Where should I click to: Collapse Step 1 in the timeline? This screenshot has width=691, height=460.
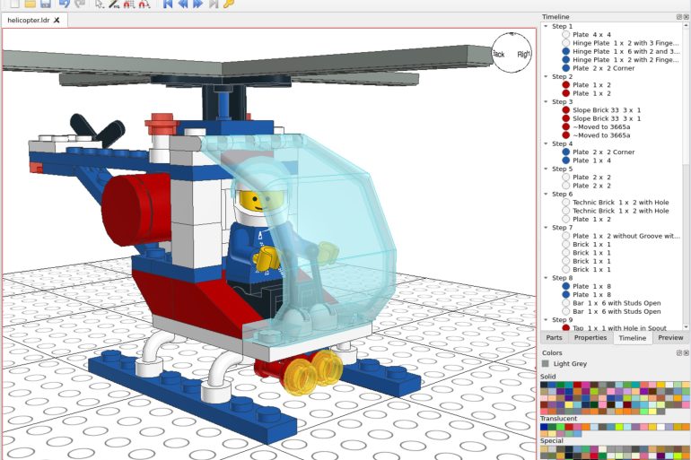tap(546, 26)
